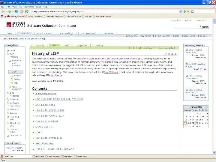
Task: Click the green Forward arrow button
Action: click(10, 12)
